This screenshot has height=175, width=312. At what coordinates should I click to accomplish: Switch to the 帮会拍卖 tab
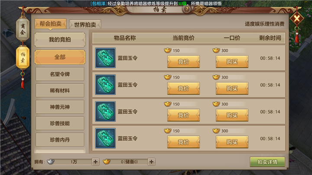point(51,24)
